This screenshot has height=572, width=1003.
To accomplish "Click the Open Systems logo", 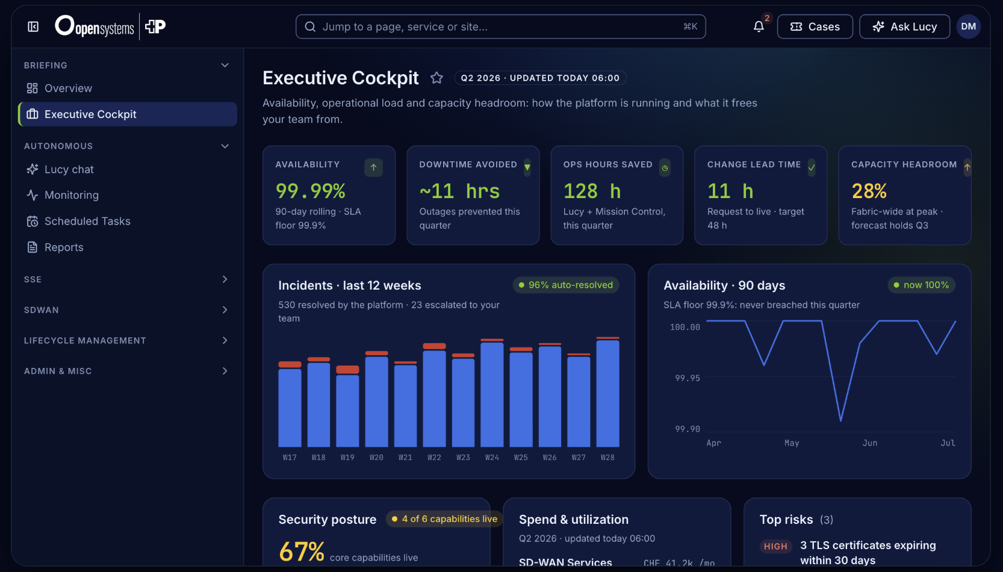I will point(94,26).
